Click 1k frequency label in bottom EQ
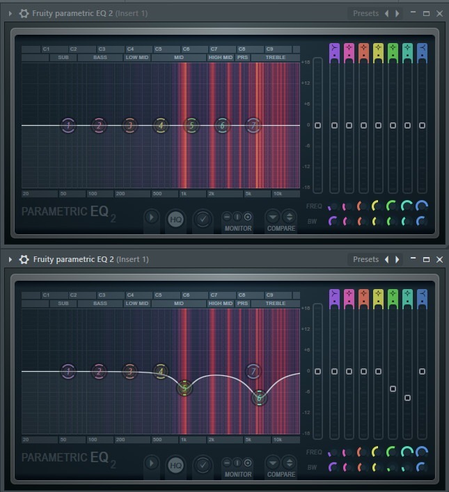This screenshot has height=492, width=449. (x=184, y=440)
